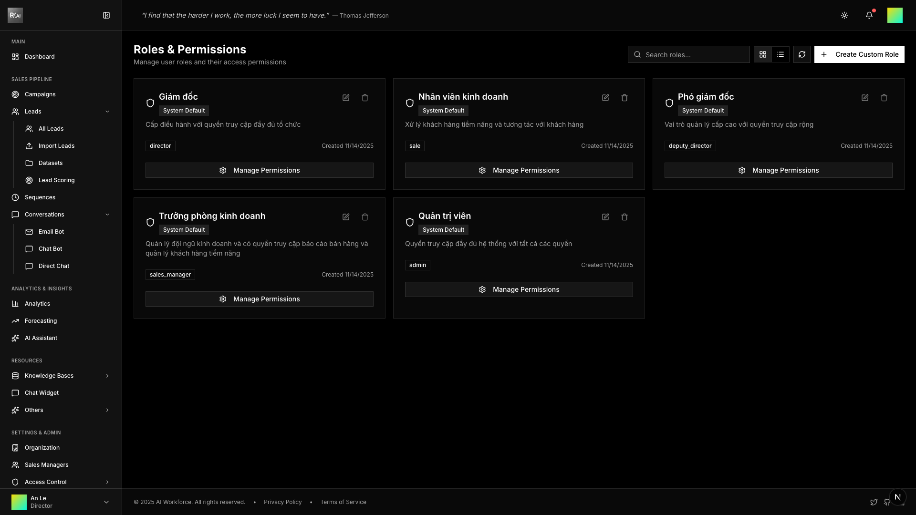This screenshot has width=916, height=515.
Task: Switch to grid view layout
Action: (x=763, y=54)
